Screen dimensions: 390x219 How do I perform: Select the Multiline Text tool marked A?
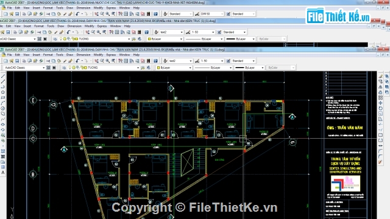[x=3, y=173]
